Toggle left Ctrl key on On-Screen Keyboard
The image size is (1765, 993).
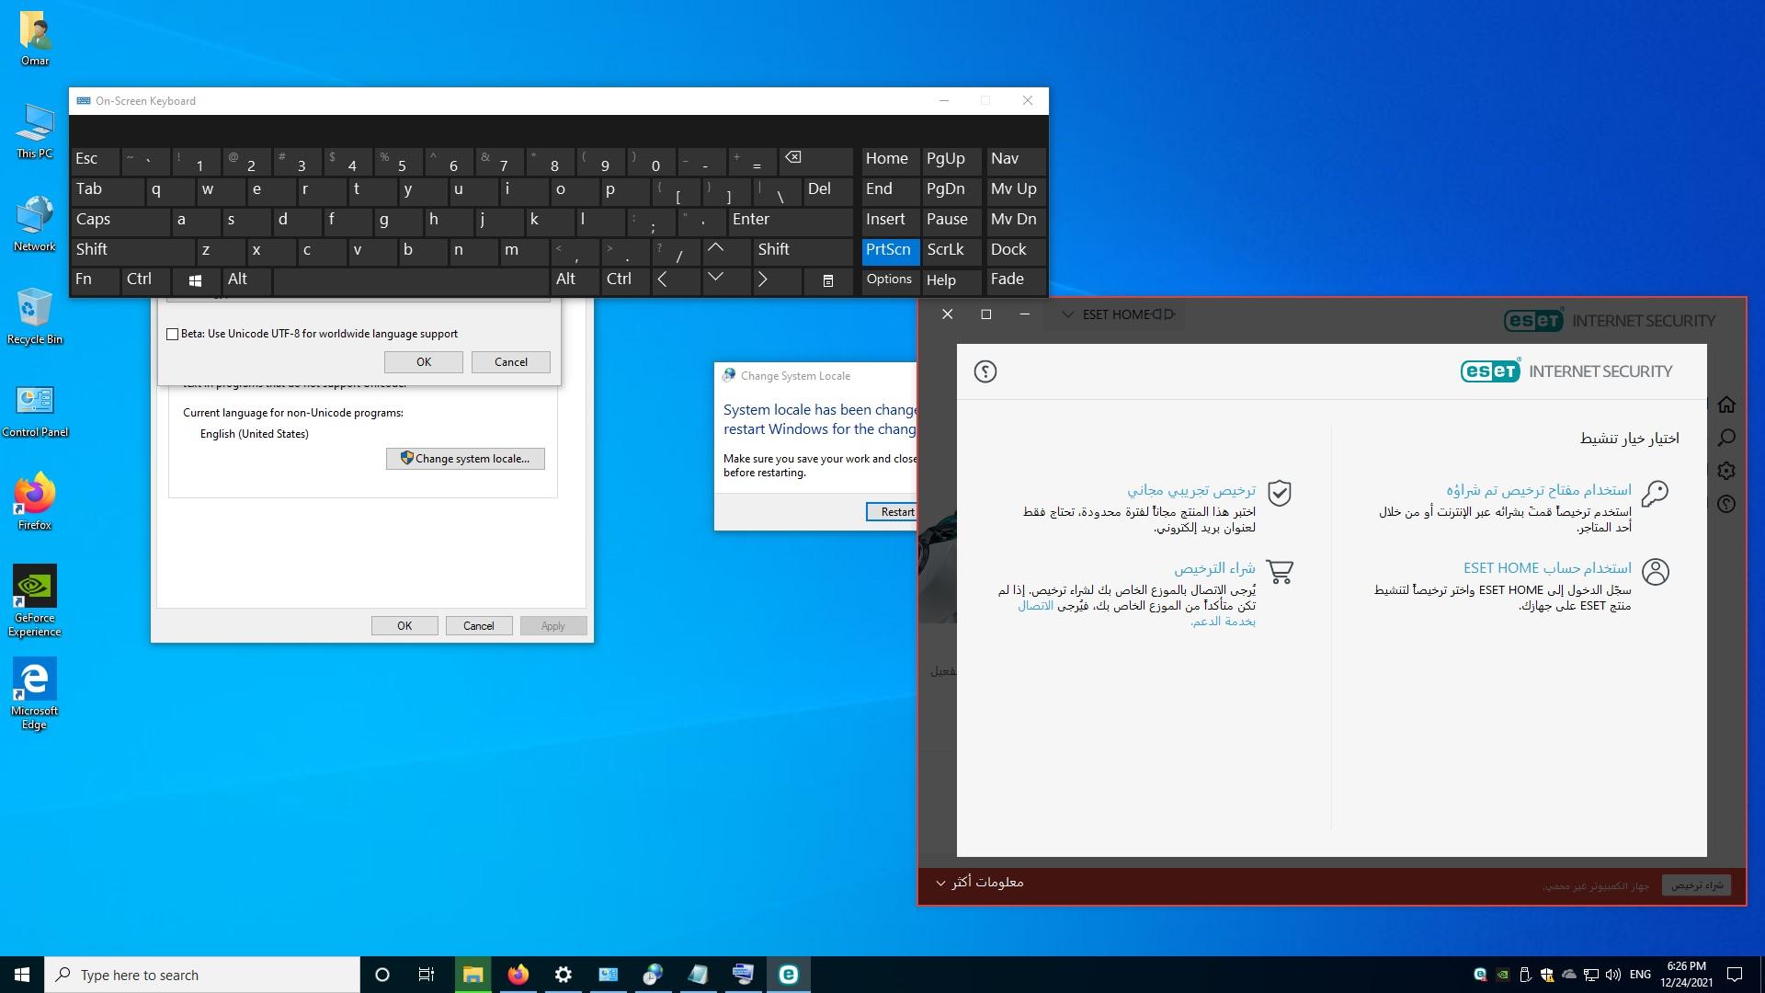(x=146, y=280)
